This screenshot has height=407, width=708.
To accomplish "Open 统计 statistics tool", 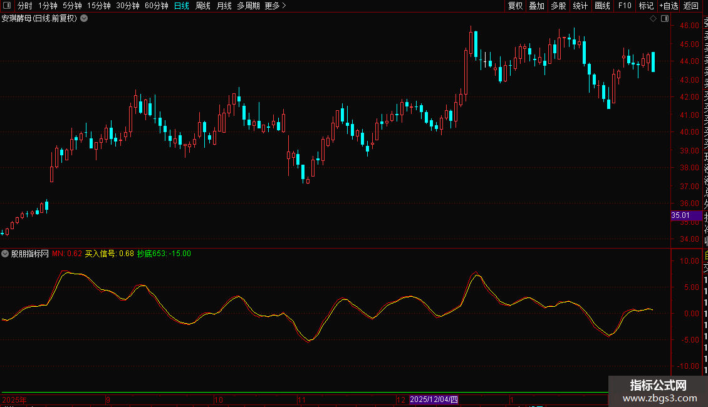I will click(x=580, y=6).
